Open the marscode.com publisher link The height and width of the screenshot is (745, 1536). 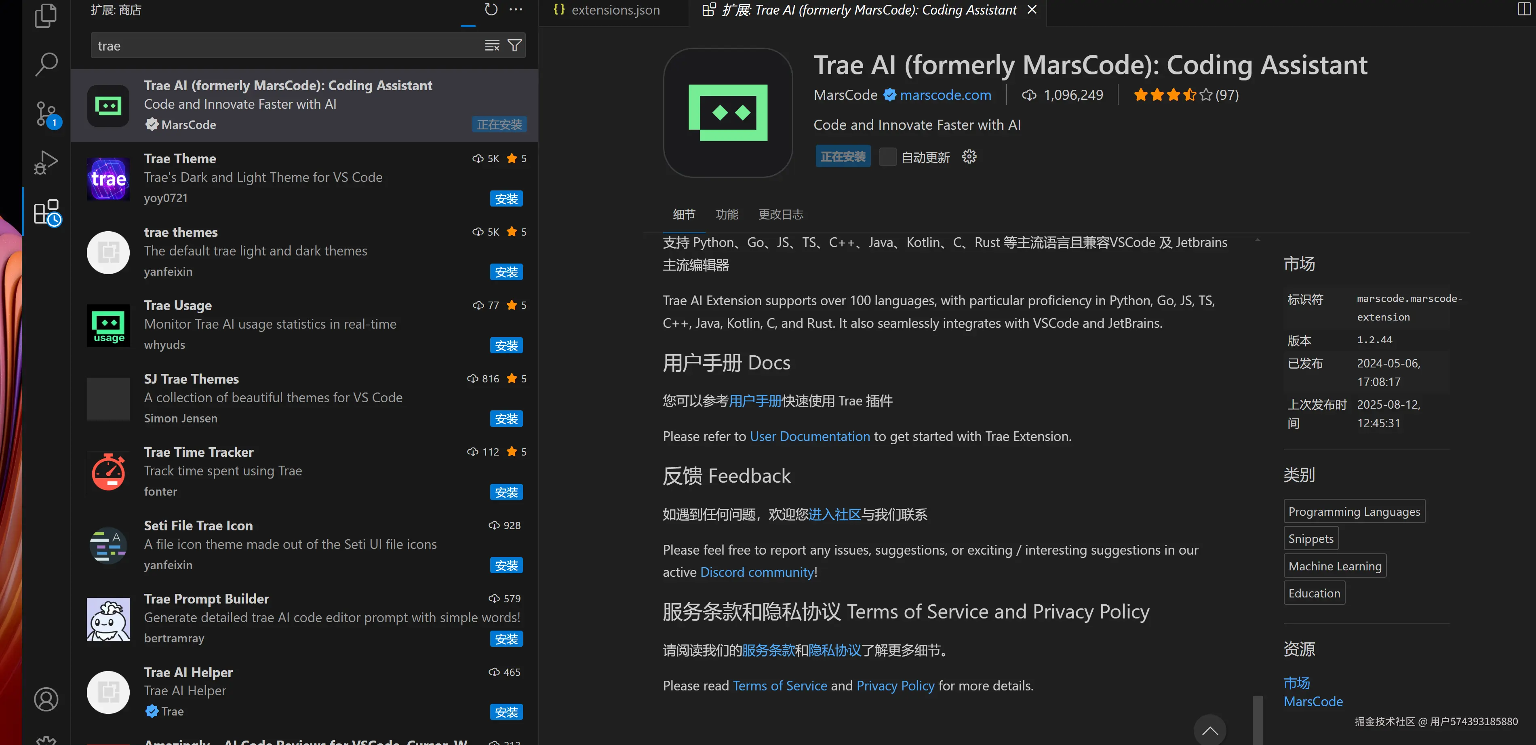point(946,94)
